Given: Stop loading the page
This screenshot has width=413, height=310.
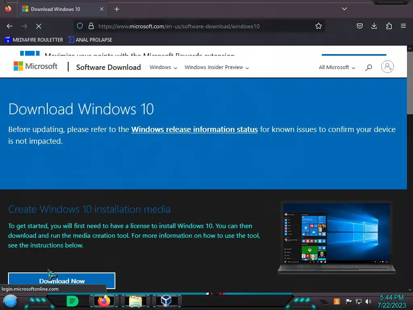Looking at the screenshot, I should click(39, 26).
